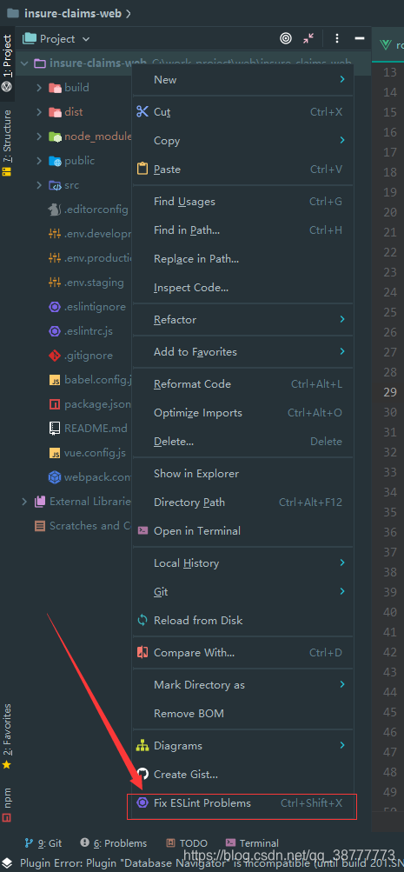This screenshot has height=872, width=404.
Task: Click the dist folder icon
Action: (55, 112)
